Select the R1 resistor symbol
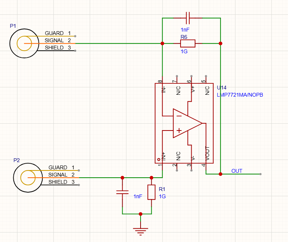 151,192
